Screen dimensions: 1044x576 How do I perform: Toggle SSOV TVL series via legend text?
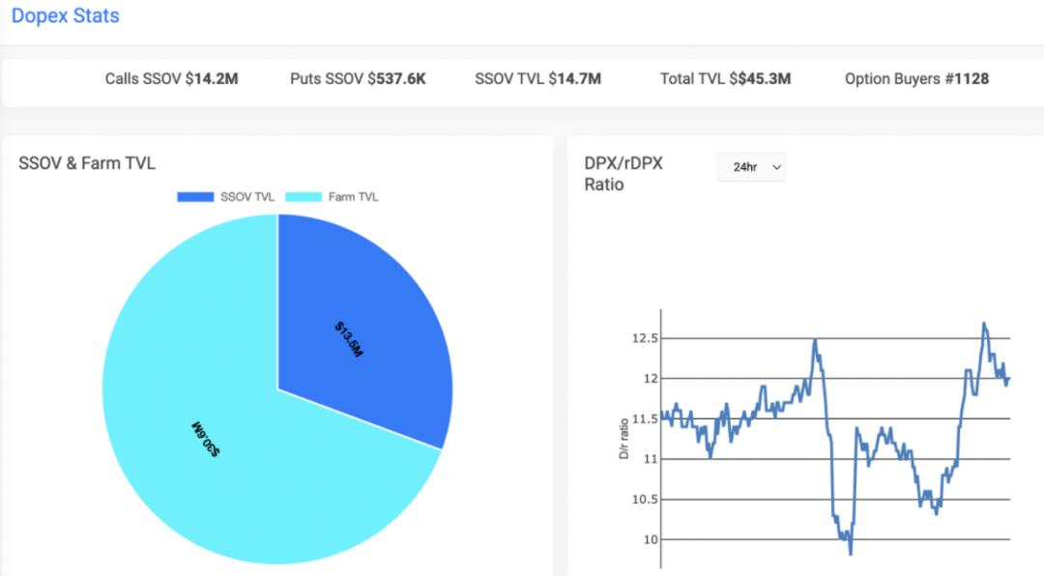pyautogui.click(x=247, y=197)
